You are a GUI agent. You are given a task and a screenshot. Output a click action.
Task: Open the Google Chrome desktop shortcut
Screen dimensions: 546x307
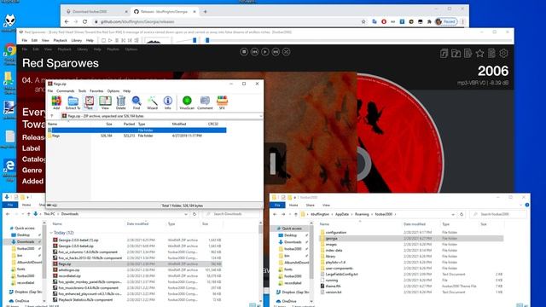point(9,53)
